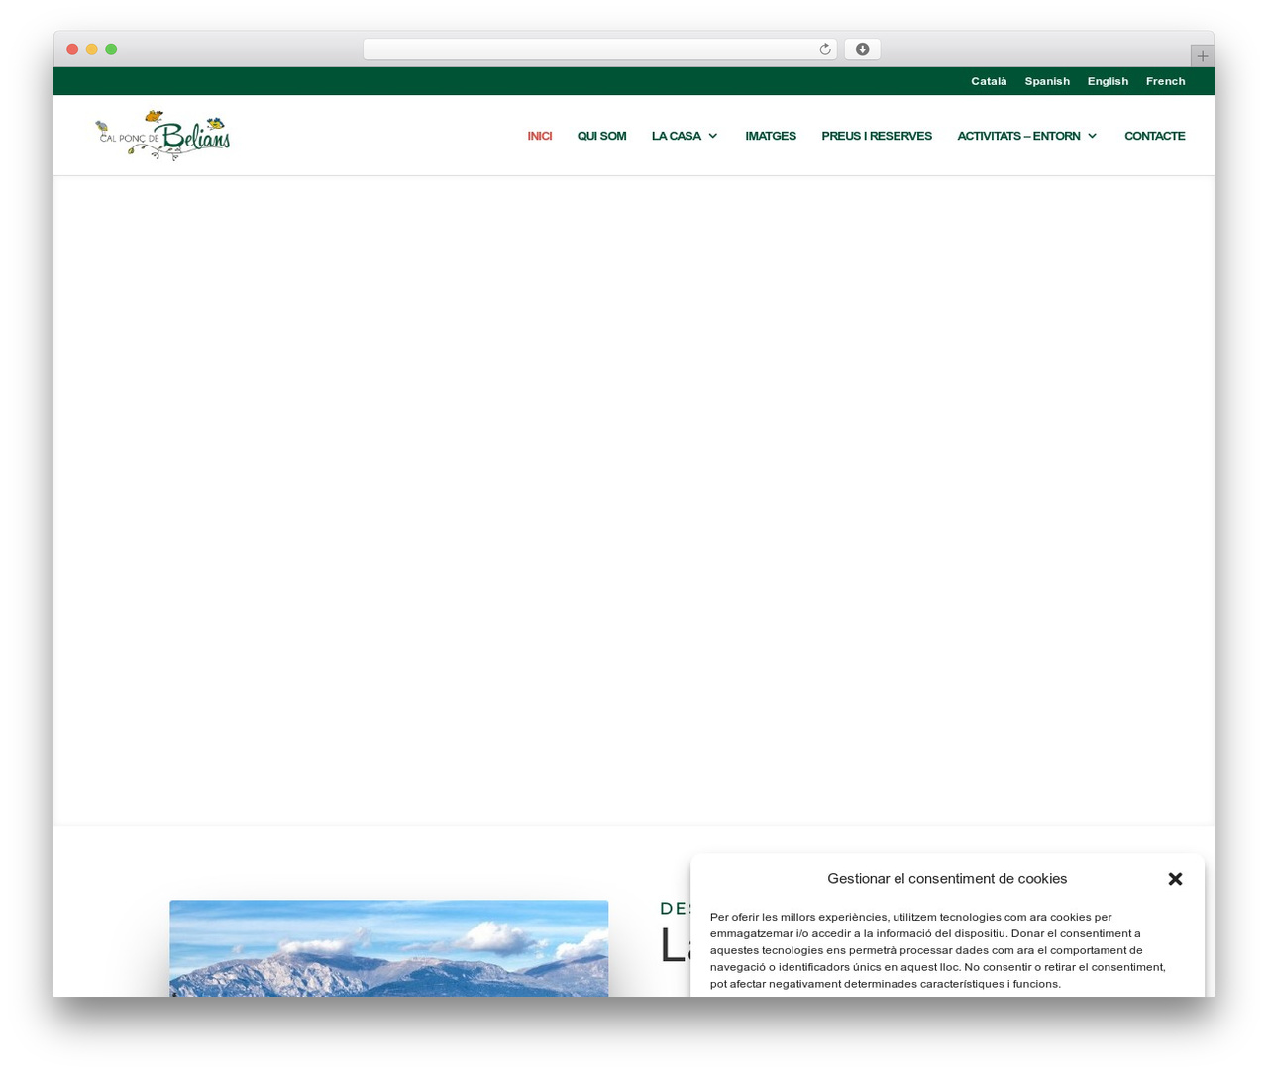Image resolution: width=1268 pixels, height=1073 pixels.
Task: Switch language to Català
Action: tap(989, 81)
